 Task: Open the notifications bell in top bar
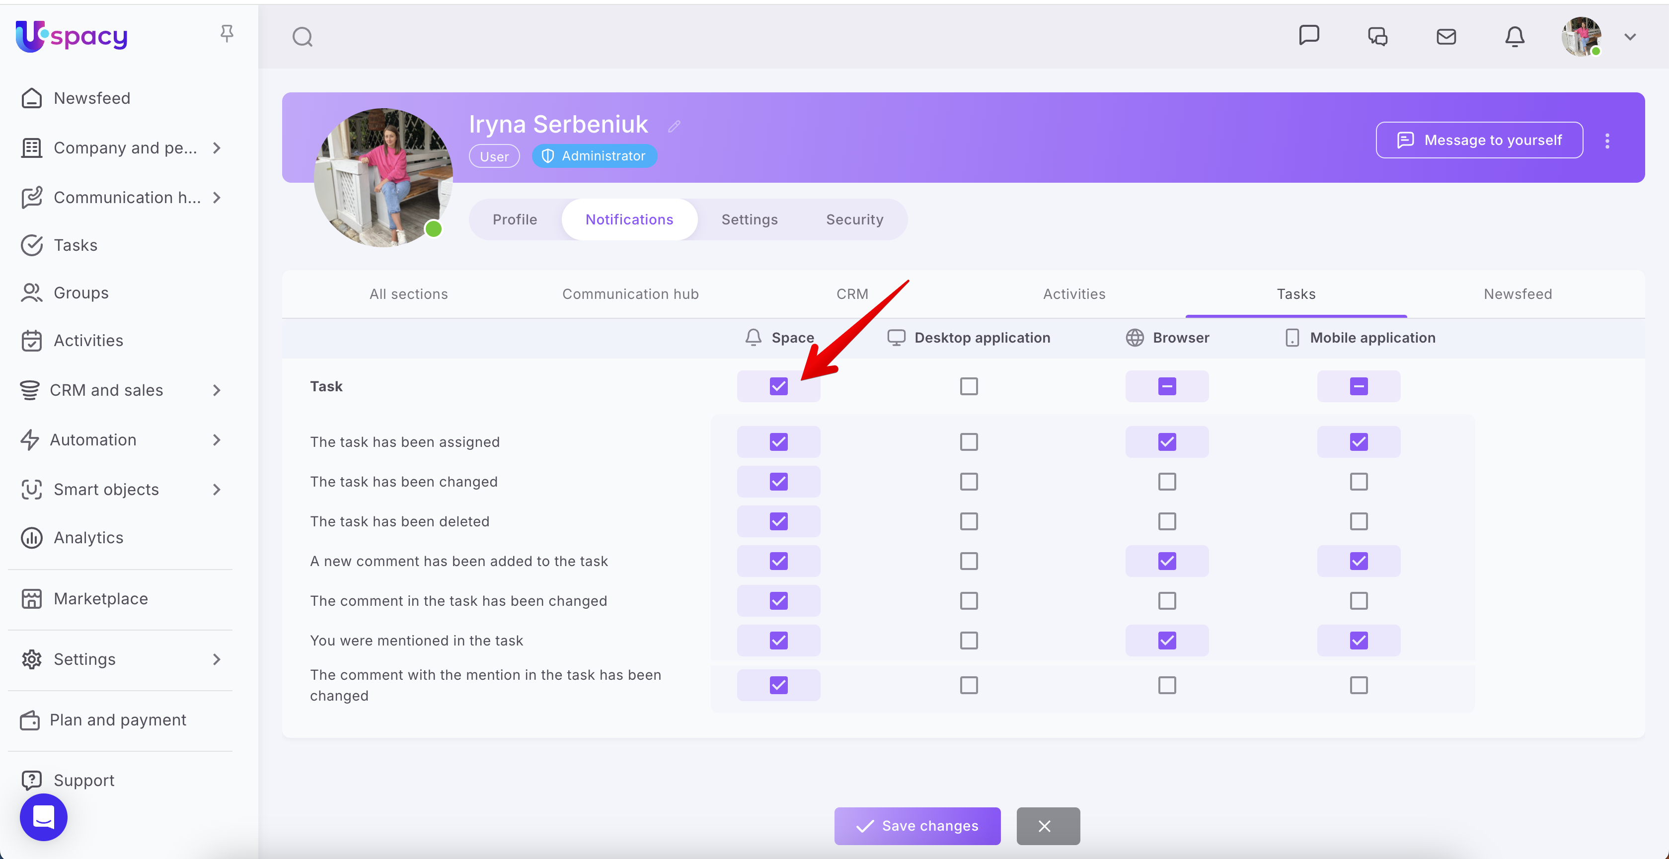(x=1514, y=37)
